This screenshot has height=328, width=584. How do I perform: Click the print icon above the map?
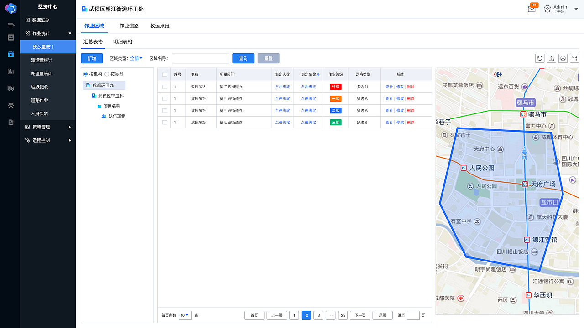563,58
